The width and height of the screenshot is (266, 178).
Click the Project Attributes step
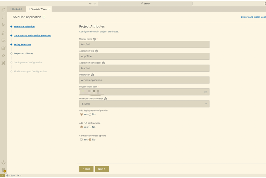coord(23,54)
